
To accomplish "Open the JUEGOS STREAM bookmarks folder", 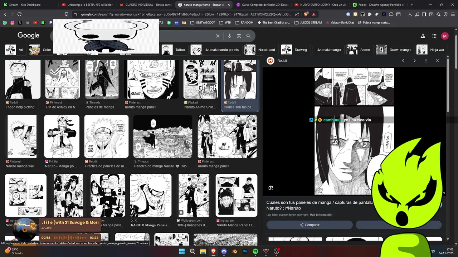I will pyautogui.click(x=308, y=22).
